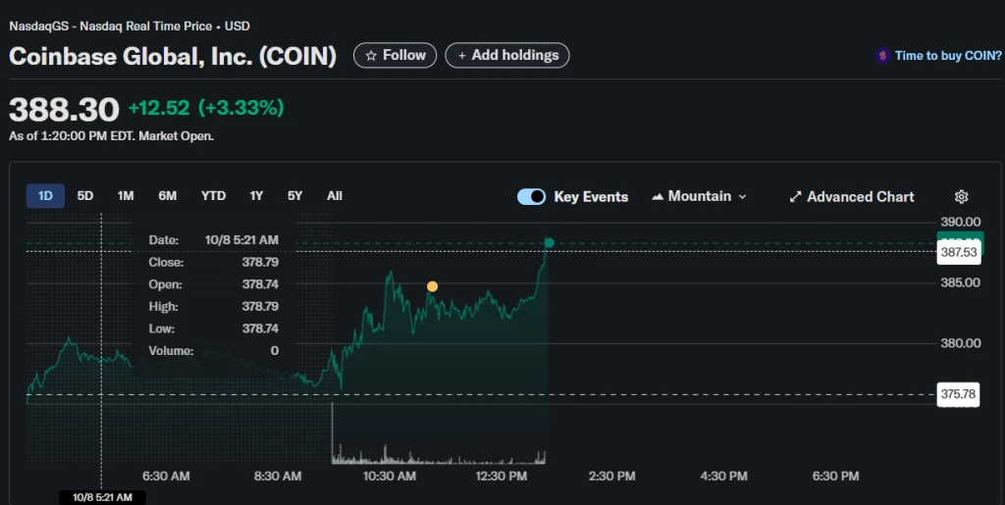Toggle Key Events switch off
Screen dimensions: 1005x505
tap(531, 196)
